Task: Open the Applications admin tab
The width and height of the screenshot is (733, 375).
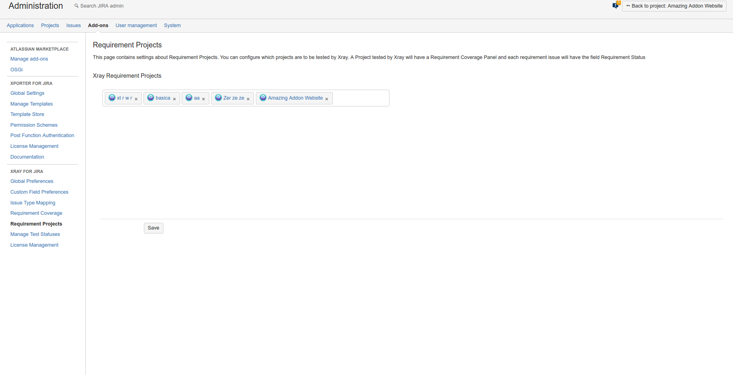Action: point(20,26)
